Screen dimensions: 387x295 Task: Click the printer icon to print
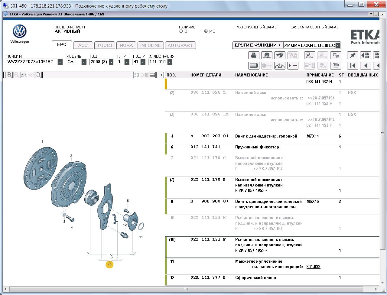pos(254,55)
